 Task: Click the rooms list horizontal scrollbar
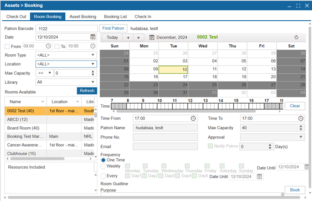click(x=37, y=159)
